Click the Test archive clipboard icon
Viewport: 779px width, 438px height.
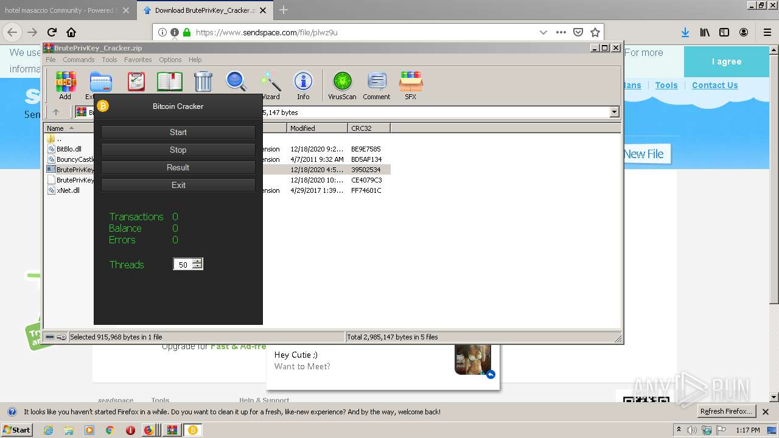point(136,82)
